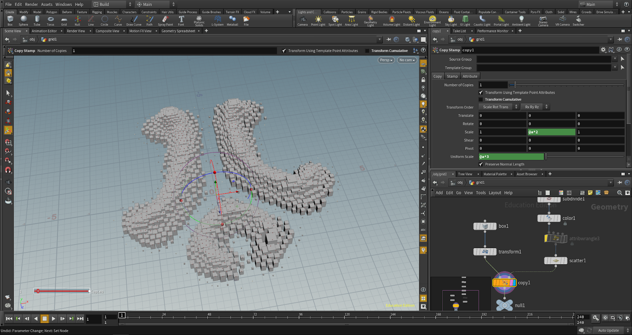Play the timeline forward

click(x=53, y=318)
